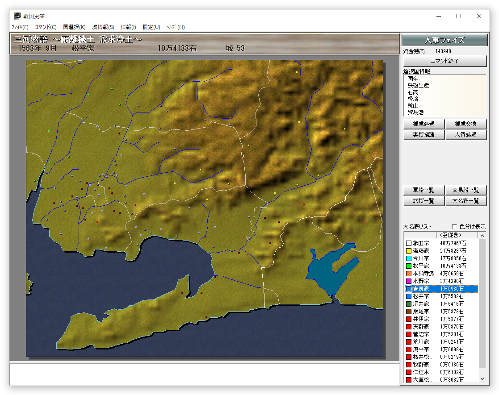The image size is (499, 395).
Task: Click the yellow color square beside 斎藤家
Action: 408,251
